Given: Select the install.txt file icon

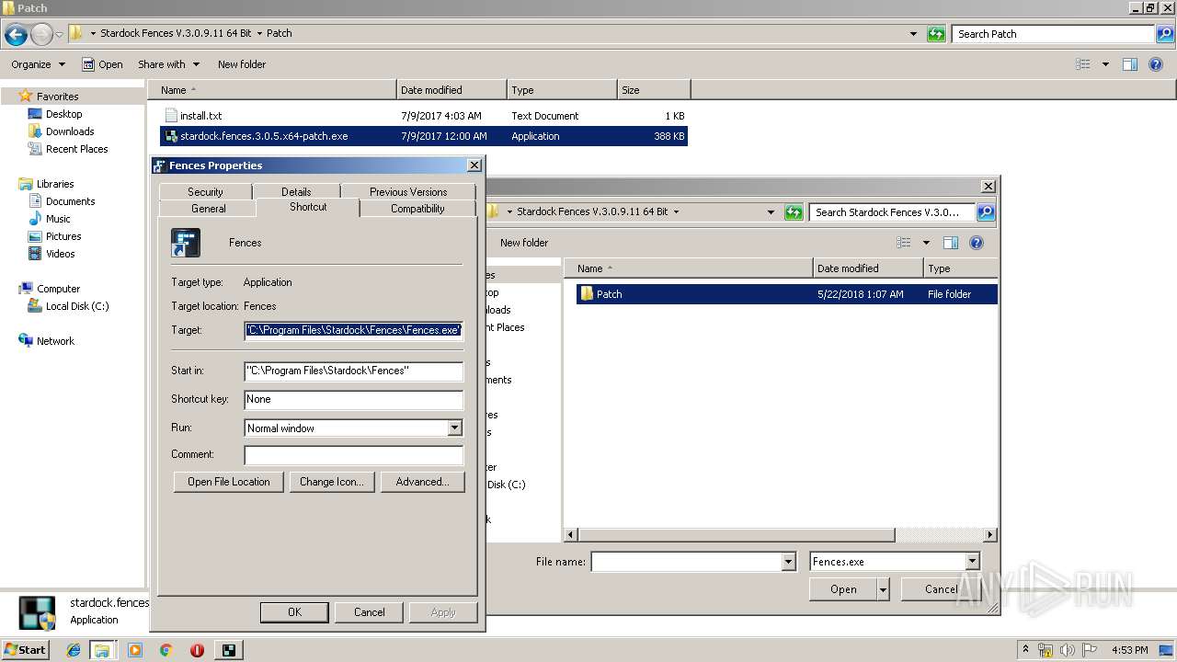Looking at the screenshot, I should pyautogui.click(x=170, y=116).
